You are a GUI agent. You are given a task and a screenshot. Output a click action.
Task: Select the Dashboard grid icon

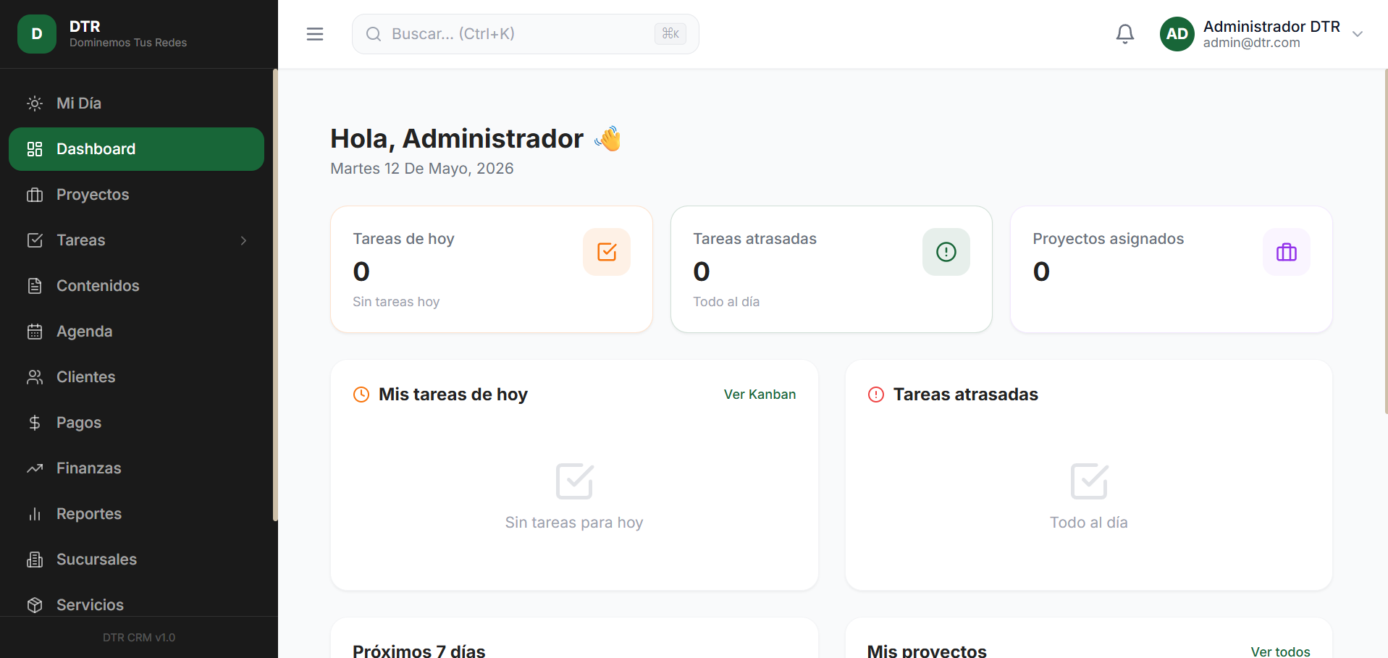[35, 149]
